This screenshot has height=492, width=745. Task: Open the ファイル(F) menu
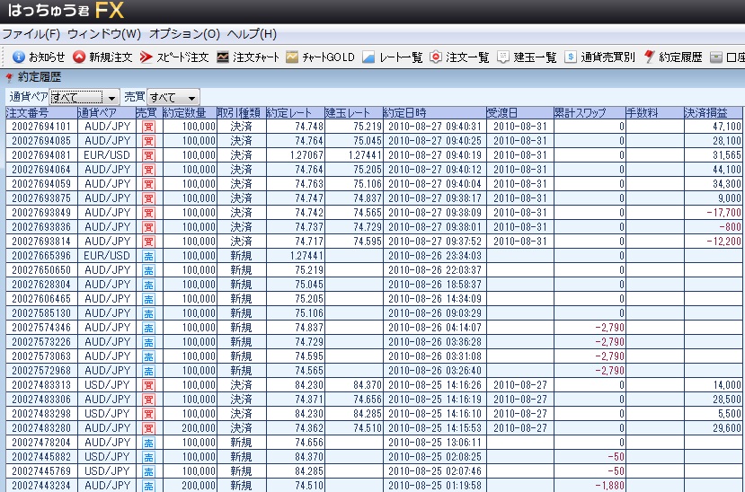click(31, 34)
